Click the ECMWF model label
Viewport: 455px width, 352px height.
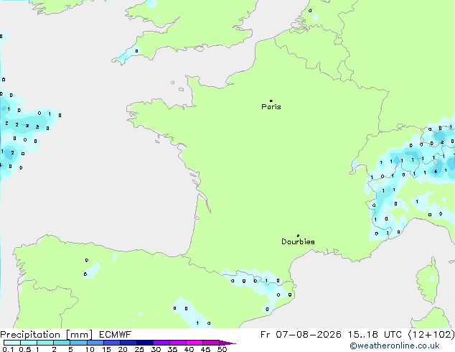click(x=116, y=335)
